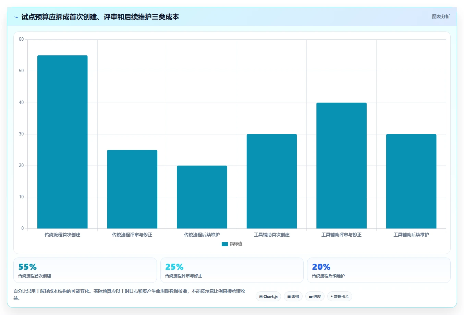Screen dimensions: 464x315
Task: Open the 55% data card
Action: (85, 270)
